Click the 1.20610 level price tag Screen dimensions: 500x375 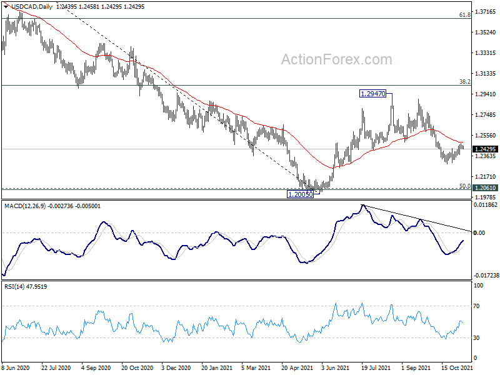pos(485,187)
